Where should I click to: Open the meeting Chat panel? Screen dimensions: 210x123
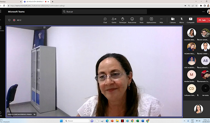(x=105, y=20)
